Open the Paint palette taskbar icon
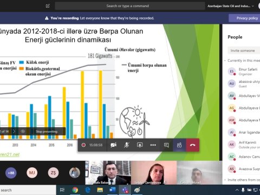This screenshot has height=195, width=260. (137, 190)
